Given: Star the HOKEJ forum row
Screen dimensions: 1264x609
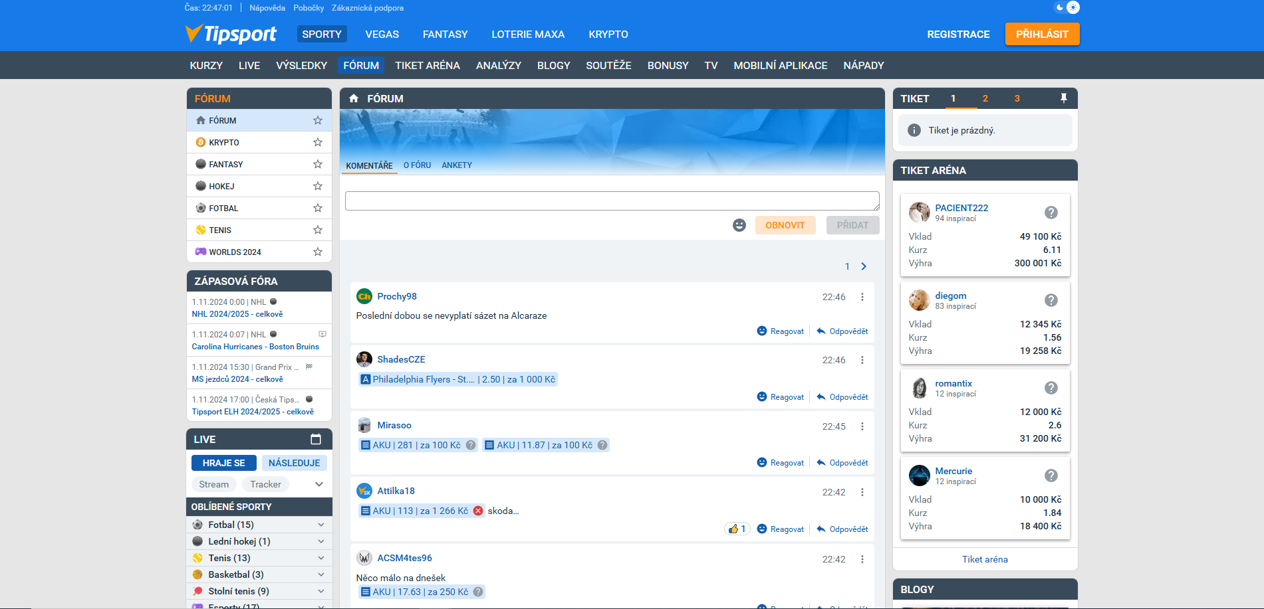Looking at the screenshot, I should click(x=318, y=186).
